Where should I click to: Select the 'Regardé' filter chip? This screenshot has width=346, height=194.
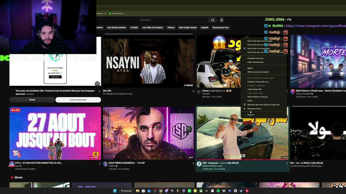click(x=205, y=27)
